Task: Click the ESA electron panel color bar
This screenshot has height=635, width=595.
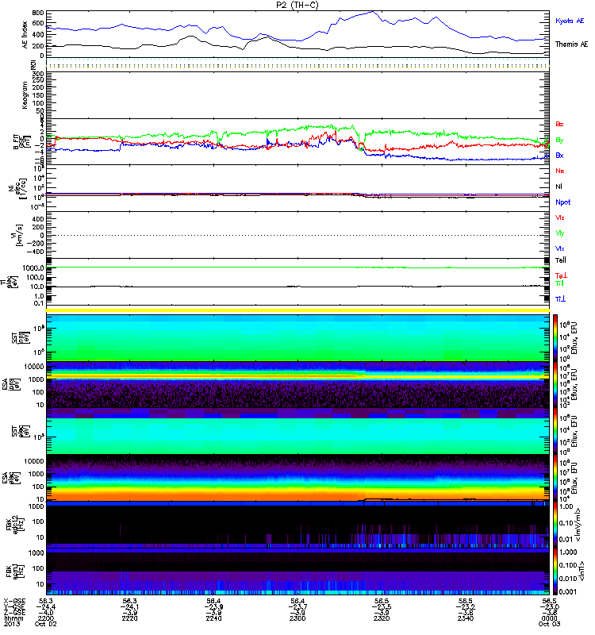Action: coord(555,478)
